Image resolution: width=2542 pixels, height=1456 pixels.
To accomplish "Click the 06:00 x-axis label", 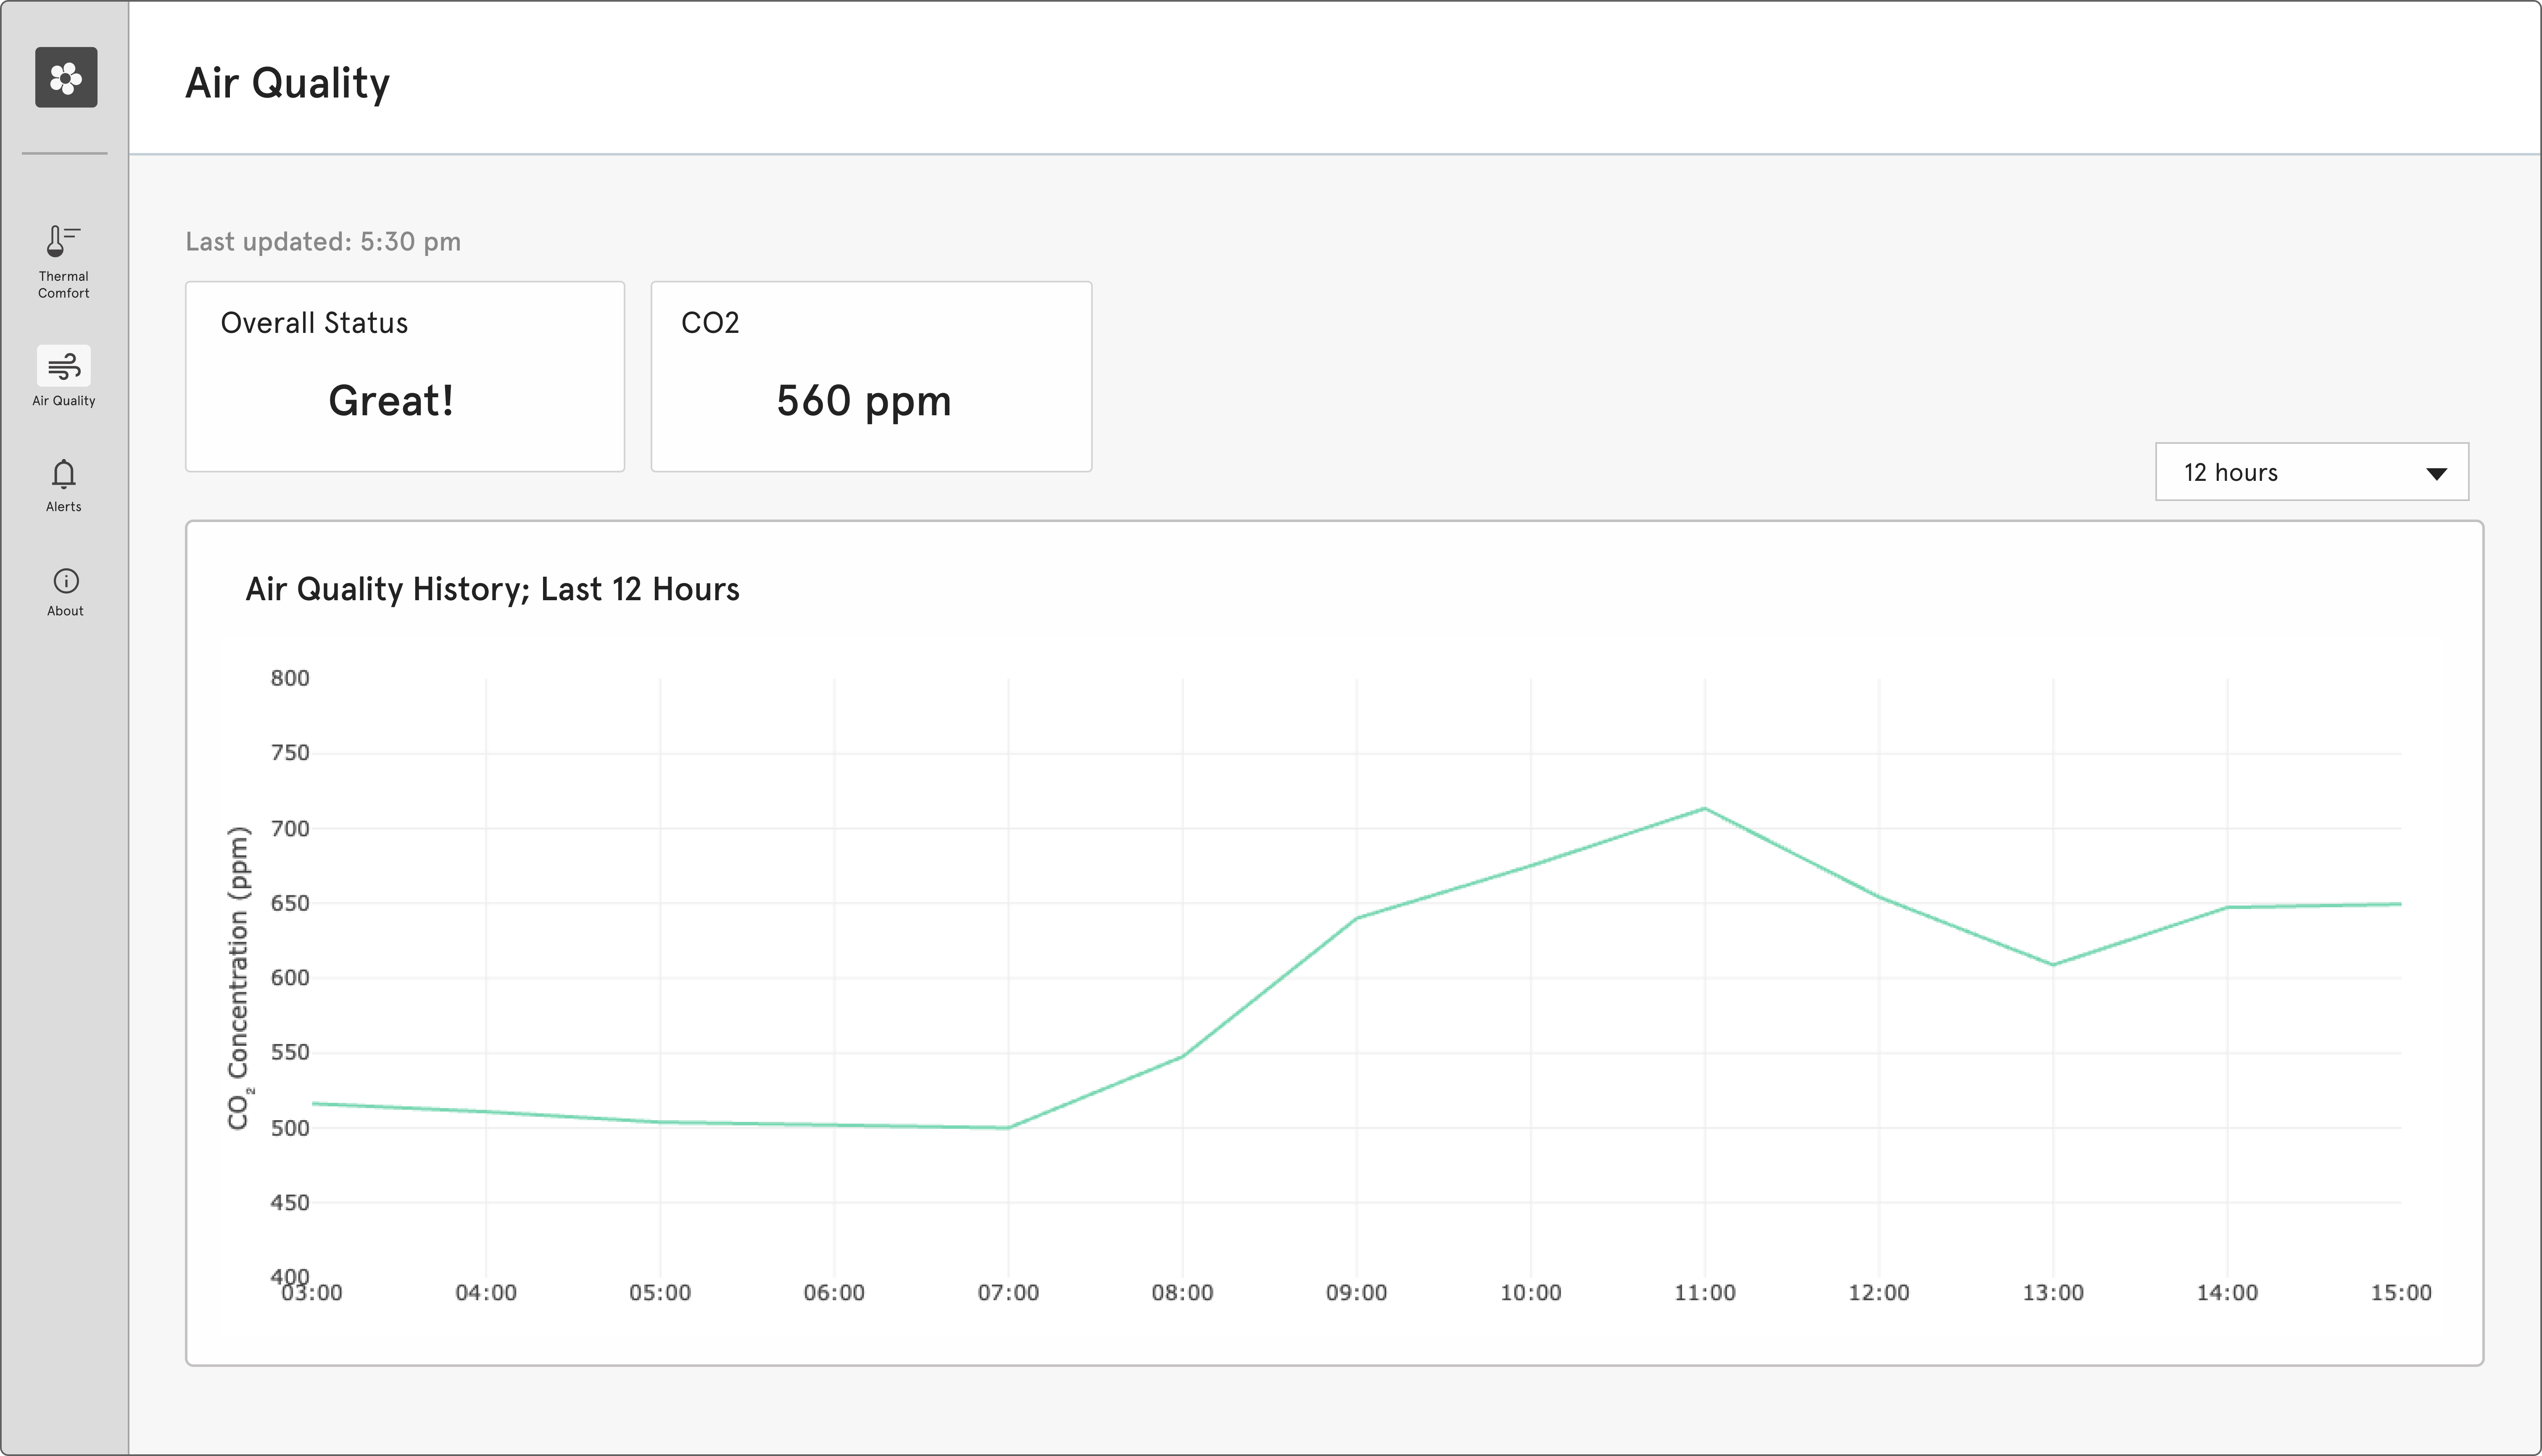I will coord(834,1293).
